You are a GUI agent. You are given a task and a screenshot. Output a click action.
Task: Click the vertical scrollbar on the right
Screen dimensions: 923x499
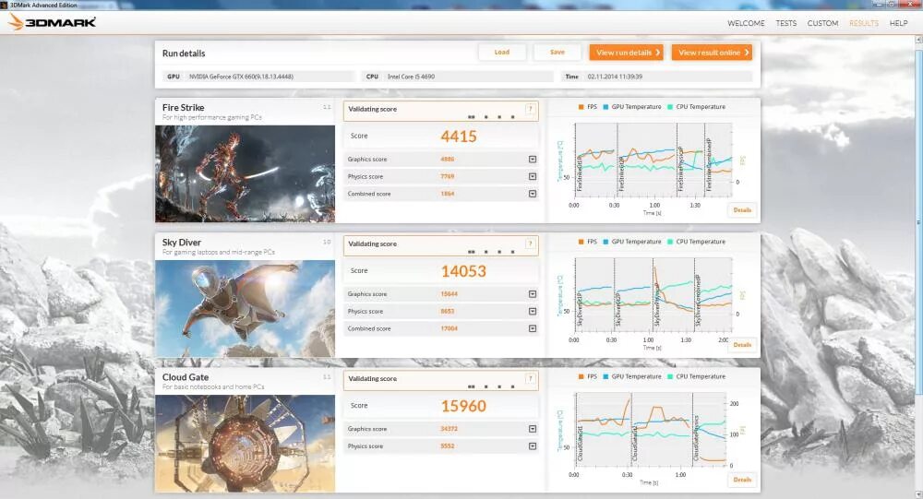click(x=918, y=220)
